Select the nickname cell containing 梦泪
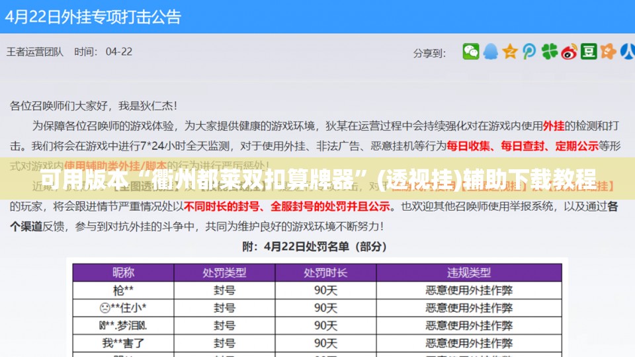This screenshot has width=635, height=357. (123, 325)
